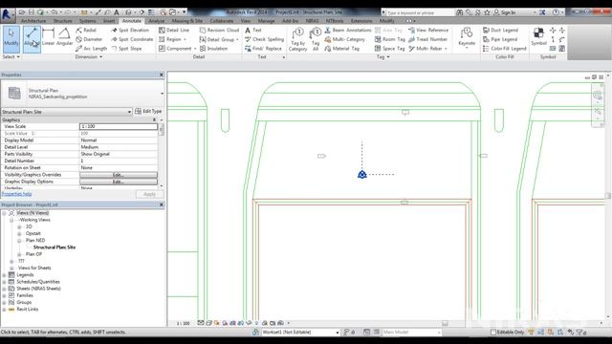Place a Duct Legend
This screenshot has width=612, height=344.
pyautogui.click(x=500, y=30)
